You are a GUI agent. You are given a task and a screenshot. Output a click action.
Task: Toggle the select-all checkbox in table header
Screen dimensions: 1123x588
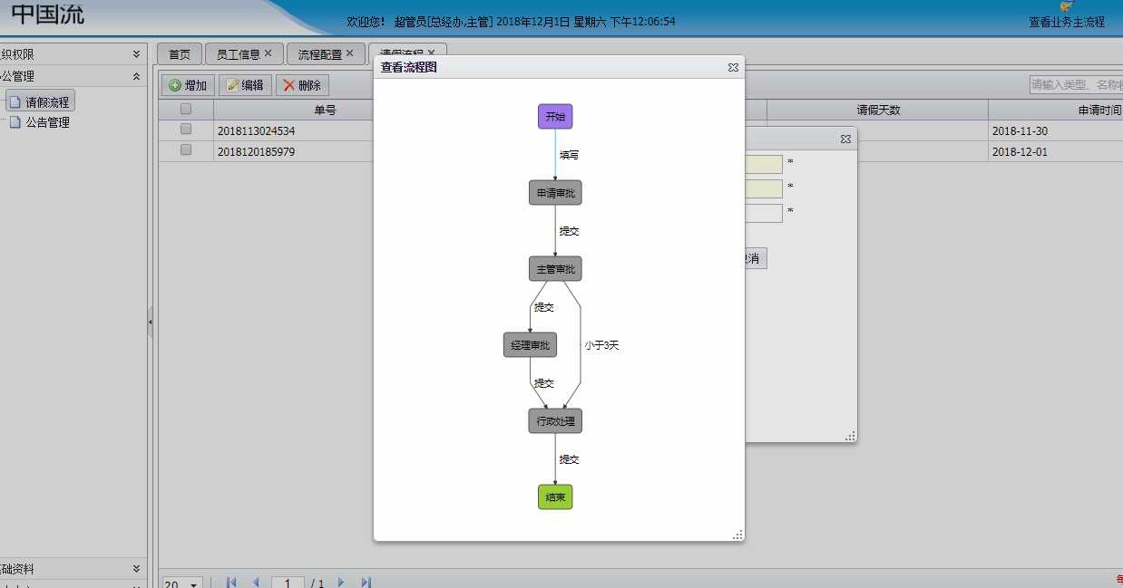[x=186, y=110]
